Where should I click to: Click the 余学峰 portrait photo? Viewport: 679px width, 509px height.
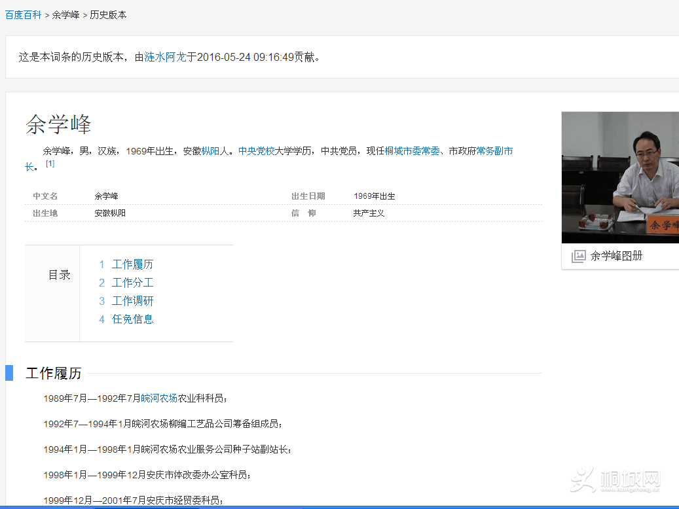(620, 177)
